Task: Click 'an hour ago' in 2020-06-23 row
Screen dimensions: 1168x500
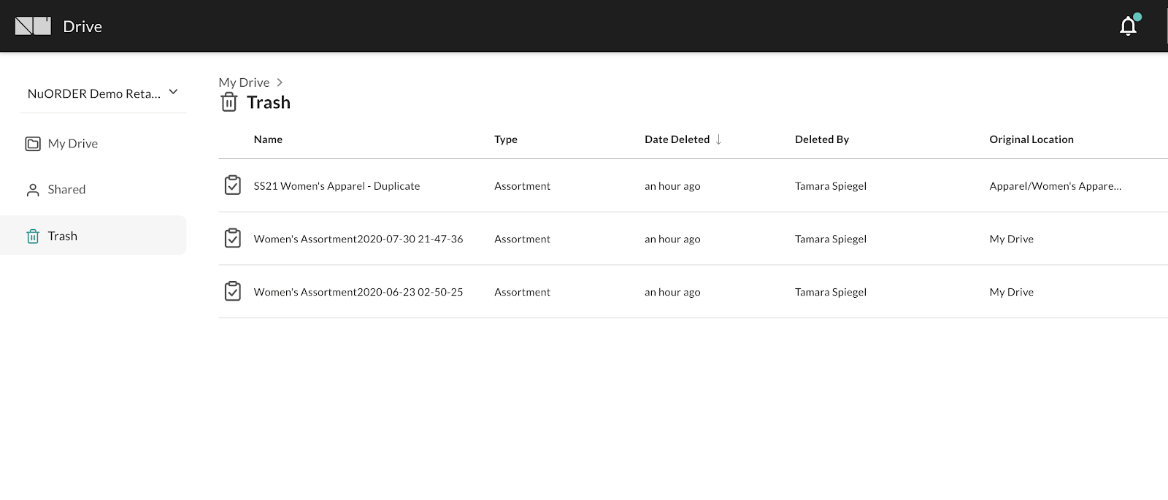Action: [672, 292]
